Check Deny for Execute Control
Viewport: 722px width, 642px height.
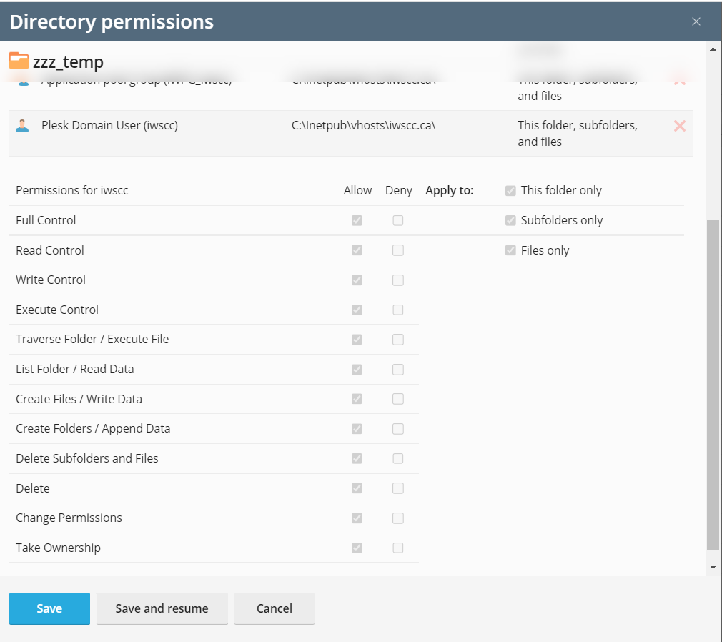pyautogui.click(x=398, y=310)
